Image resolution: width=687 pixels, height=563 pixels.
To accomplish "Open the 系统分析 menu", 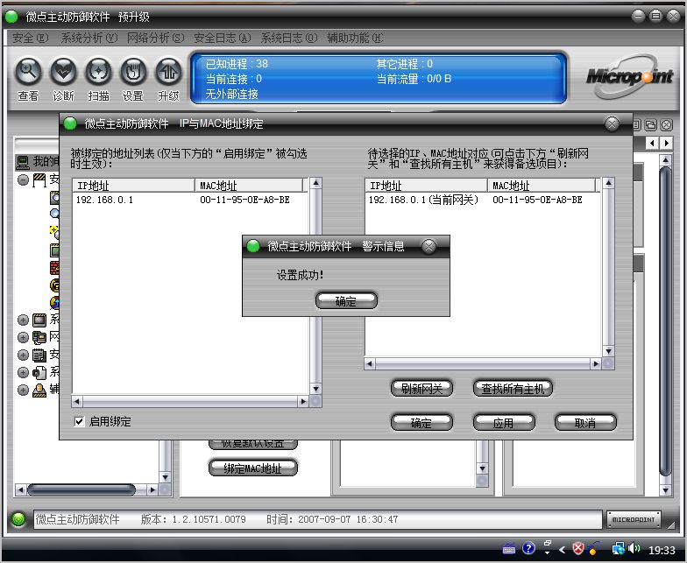I will [89, 39].
